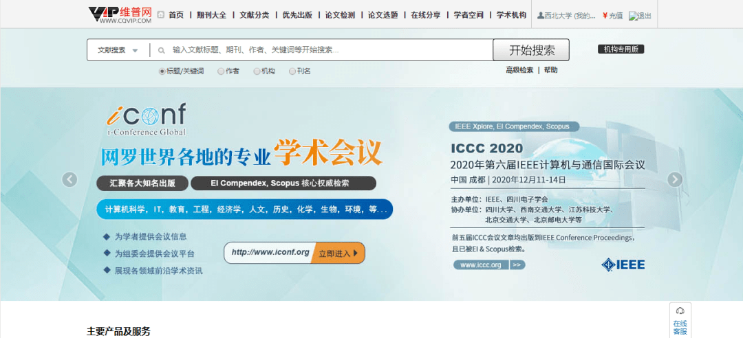Select the 标题/关键词 radio button
This screenshot has width=743, height=338.
coord(162,71)
